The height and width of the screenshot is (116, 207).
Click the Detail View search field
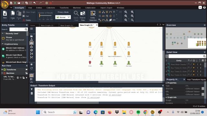187,56
